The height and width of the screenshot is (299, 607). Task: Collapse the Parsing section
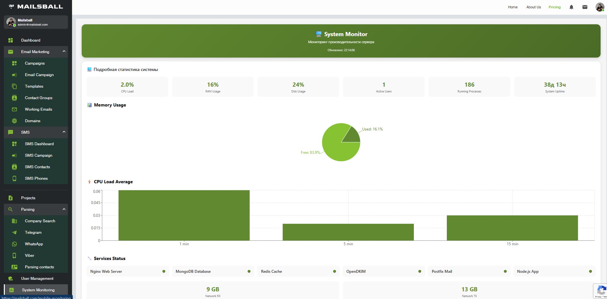pos(64,209)
